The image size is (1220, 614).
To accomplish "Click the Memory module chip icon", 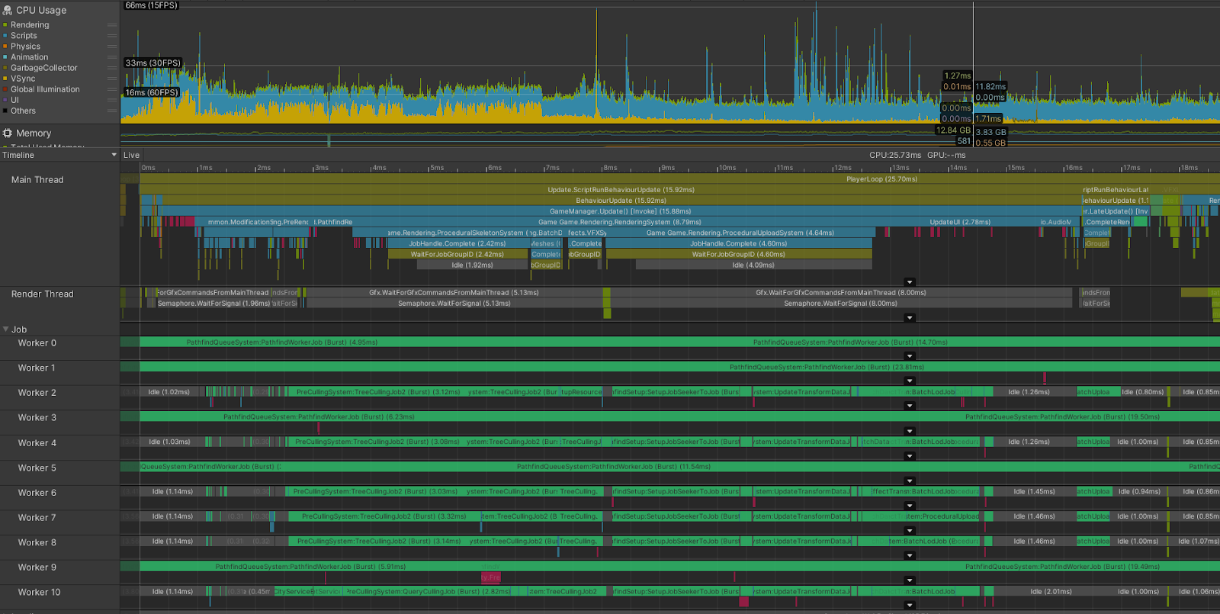I will point(8,133).
